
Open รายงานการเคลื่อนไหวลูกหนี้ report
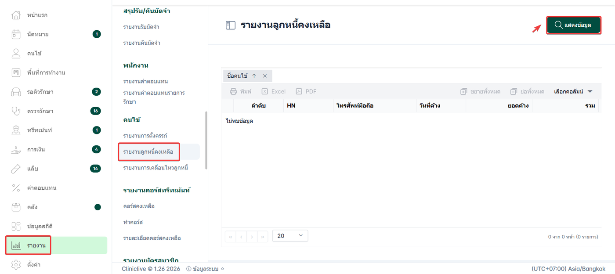click(x=156, y=168)
